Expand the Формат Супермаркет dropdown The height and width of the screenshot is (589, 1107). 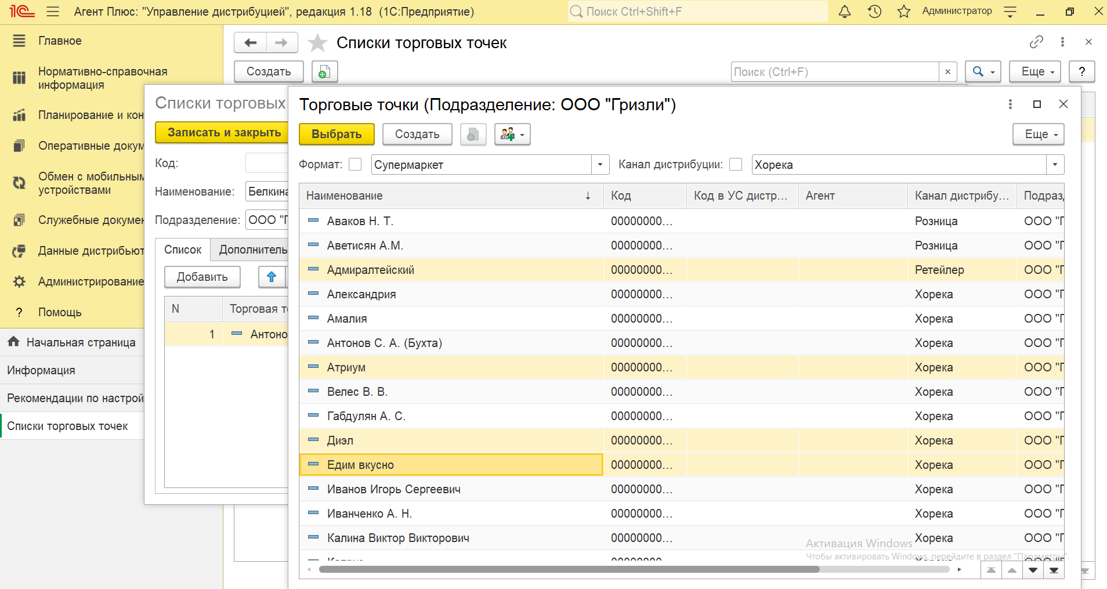tap(600, 164)
